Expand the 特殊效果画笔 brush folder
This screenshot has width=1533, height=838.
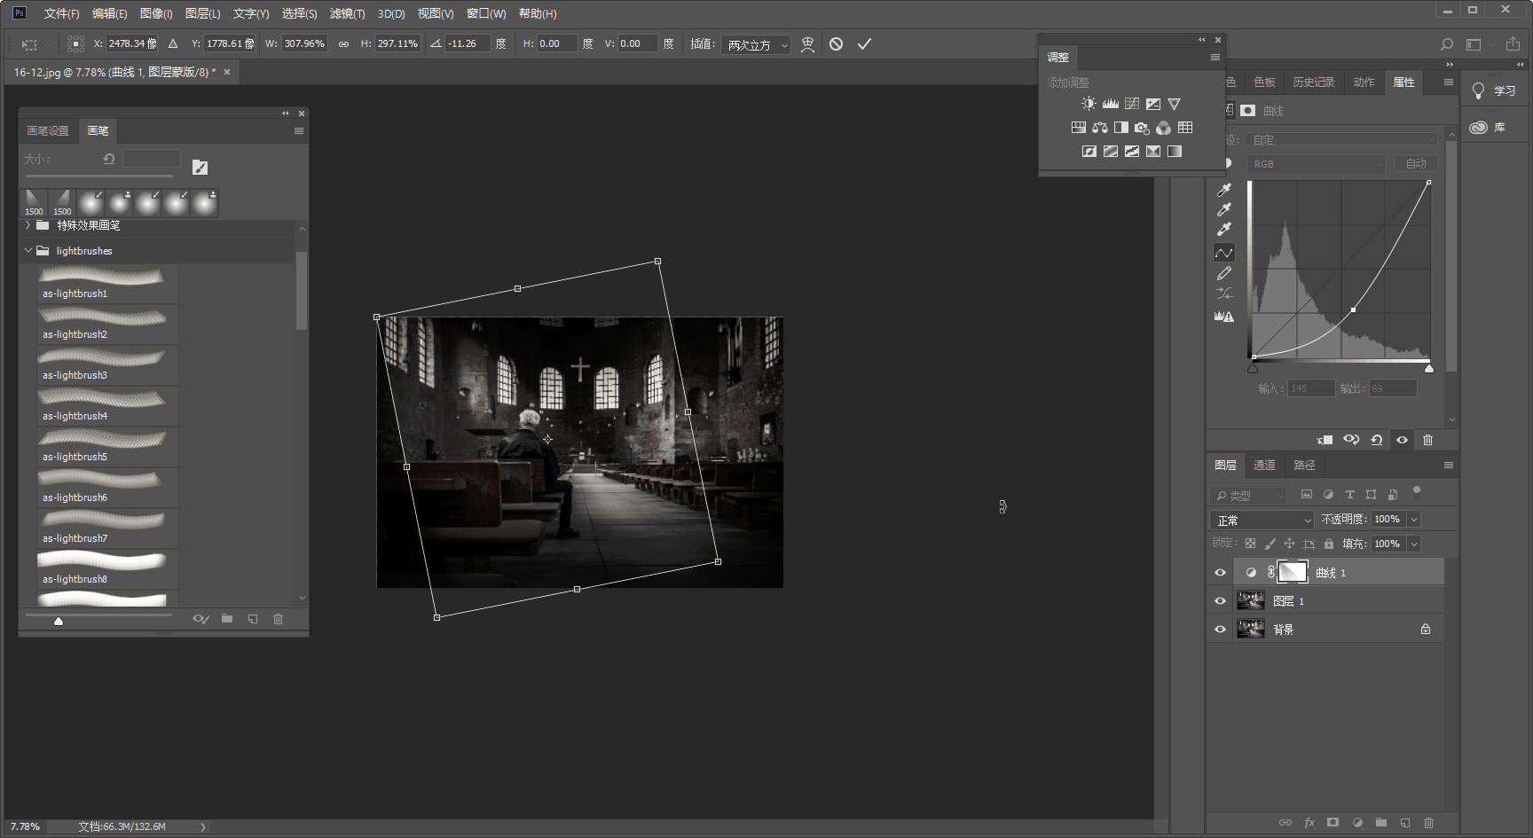(28, 225)
